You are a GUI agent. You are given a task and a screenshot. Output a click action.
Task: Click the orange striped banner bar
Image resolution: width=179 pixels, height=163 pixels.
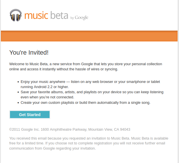(x=89, y=36)
